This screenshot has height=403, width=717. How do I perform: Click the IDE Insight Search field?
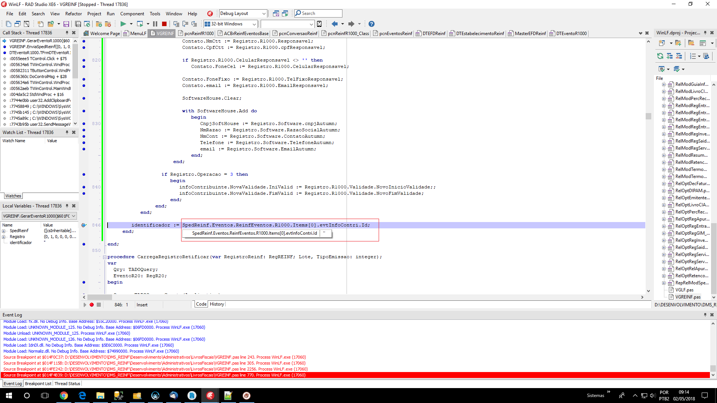coord(318,13)
